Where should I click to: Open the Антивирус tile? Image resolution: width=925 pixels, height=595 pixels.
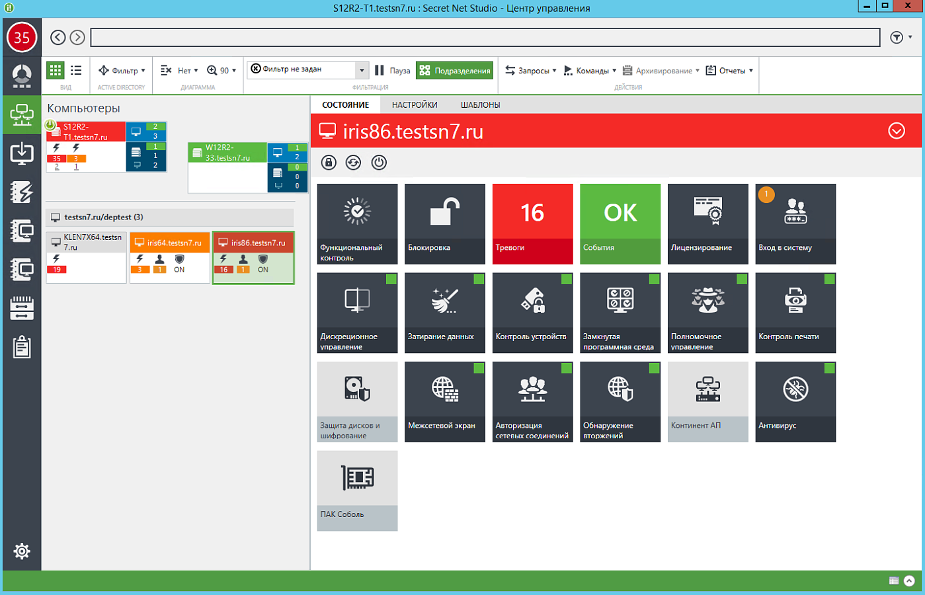pyautogui.click(x=795, y=402)
